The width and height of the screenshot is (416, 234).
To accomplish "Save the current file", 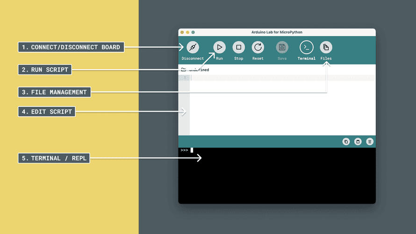I will click(282, 48).
